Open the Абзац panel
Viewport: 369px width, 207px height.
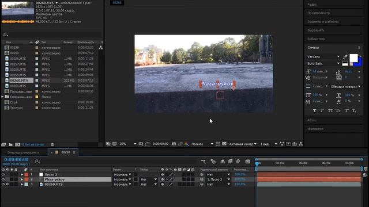[312, 120]
